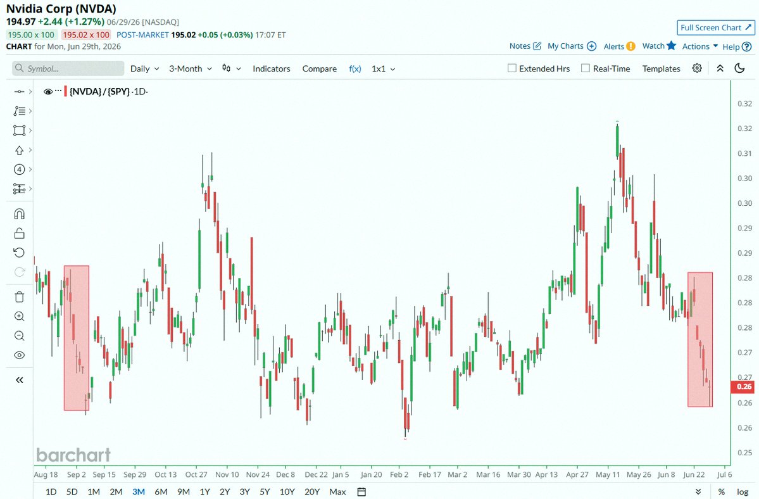Open the Notes editor

click(x=525, y=46)
